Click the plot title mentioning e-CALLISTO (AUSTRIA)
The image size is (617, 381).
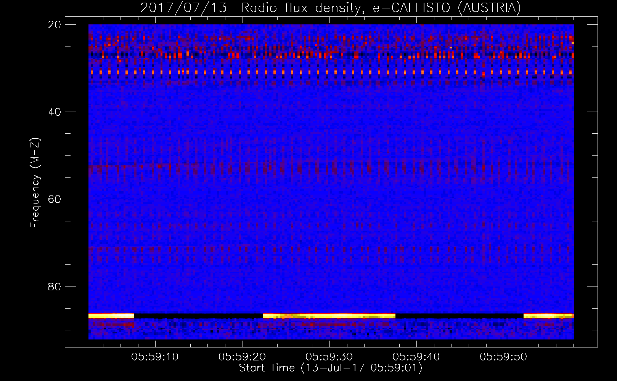pos(331,8)
